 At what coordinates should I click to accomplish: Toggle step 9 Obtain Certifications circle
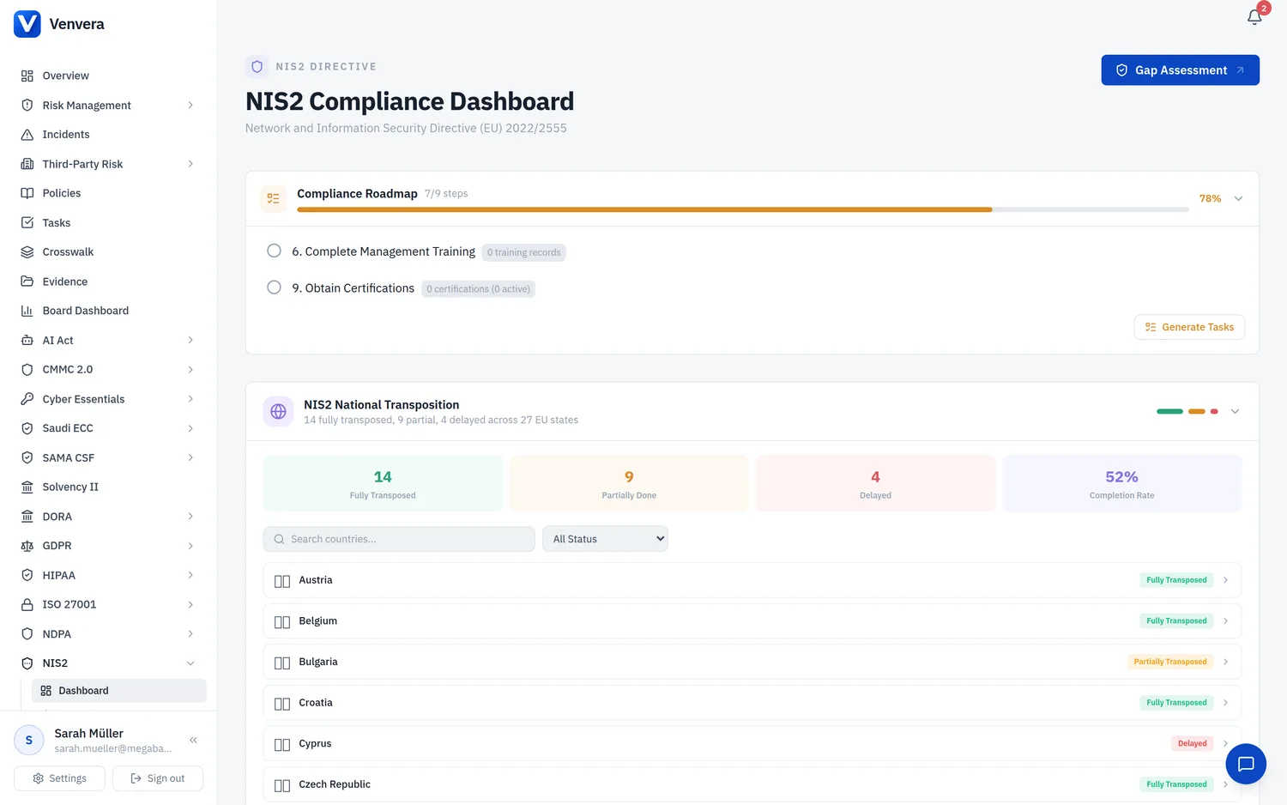pos(274,287)
